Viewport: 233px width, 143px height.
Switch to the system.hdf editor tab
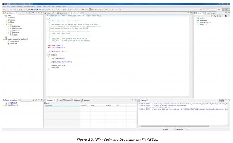[50, 13]
